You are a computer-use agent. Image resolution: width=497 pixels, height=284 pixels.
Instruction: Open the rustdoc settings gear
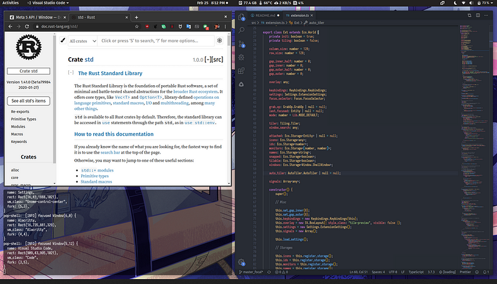click(x=219, y=40)
